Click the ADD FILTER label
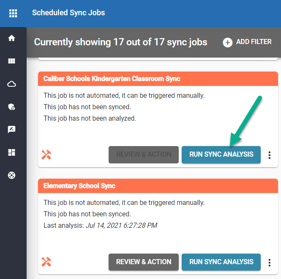Image resolution: width=281 pixels, height=279 pixels. coord(254,42)
